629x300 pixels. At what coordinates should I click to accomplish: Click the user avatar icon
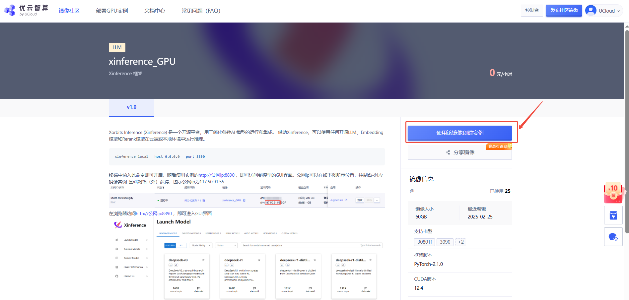[x=591, y=11]
